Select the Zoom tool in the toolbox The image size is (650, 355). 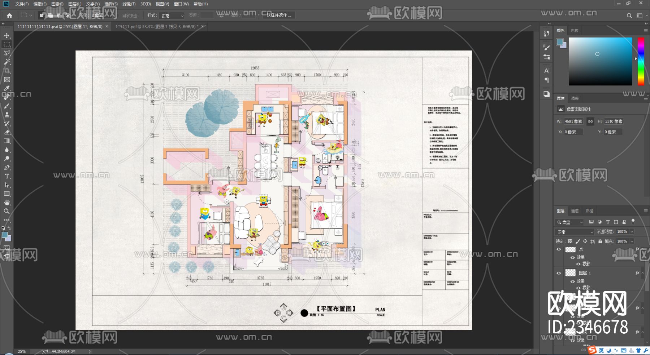(7, 211)
